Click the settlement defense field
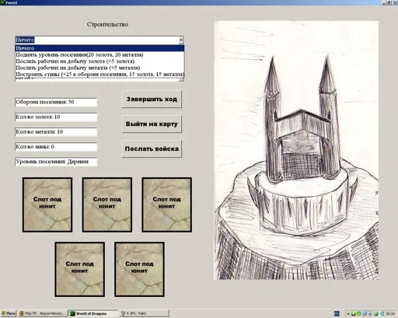The image size is (398, 318). [x=56, y=102]
